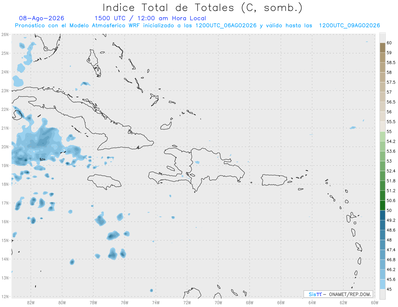
Task: Click the '57.5' color scale label
Action: pyautogui.click(x=391, y=82)
